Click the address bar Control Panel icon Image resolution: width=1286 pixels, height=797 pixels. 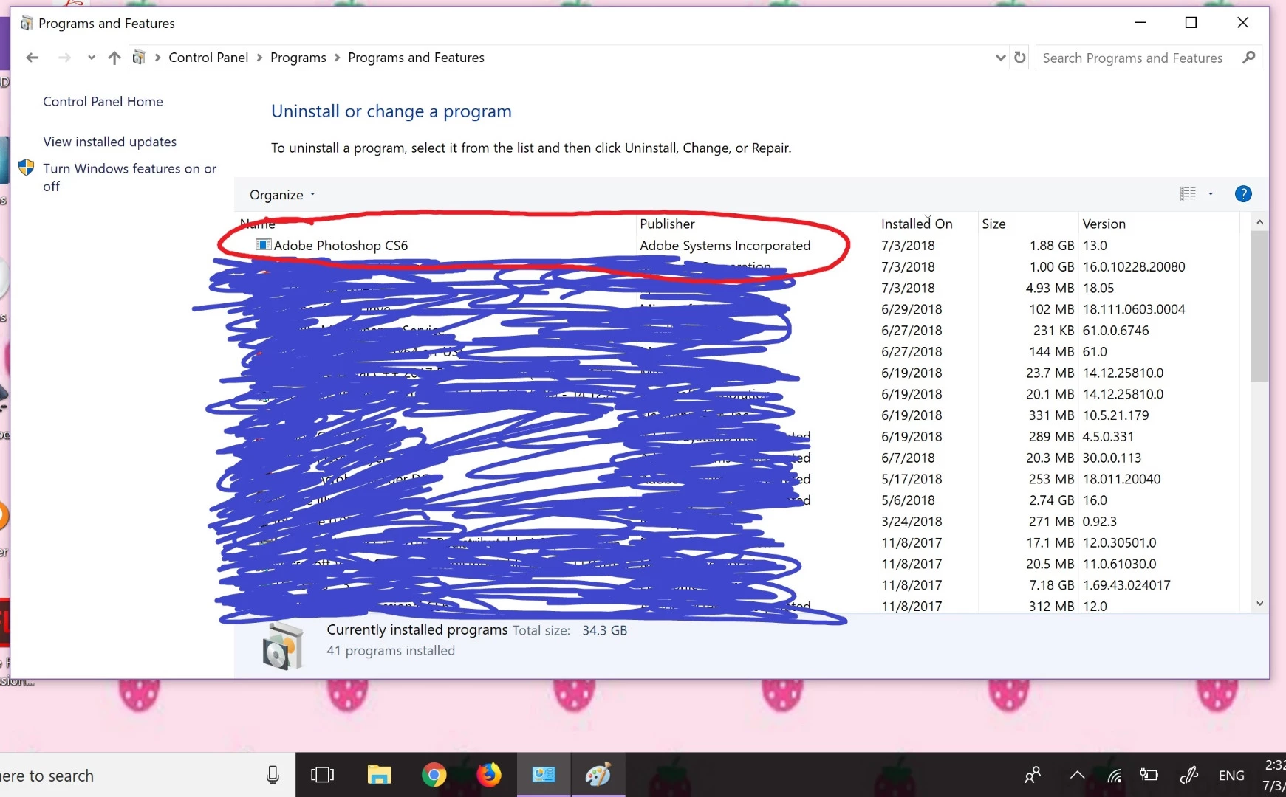139,58
